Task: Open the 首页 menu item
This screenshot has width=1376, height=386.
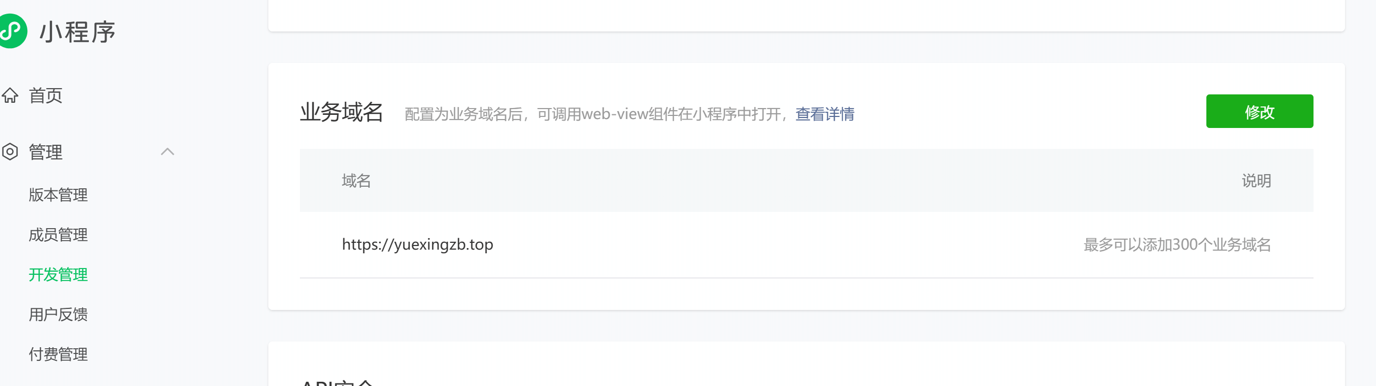Action: pos(45,95)
